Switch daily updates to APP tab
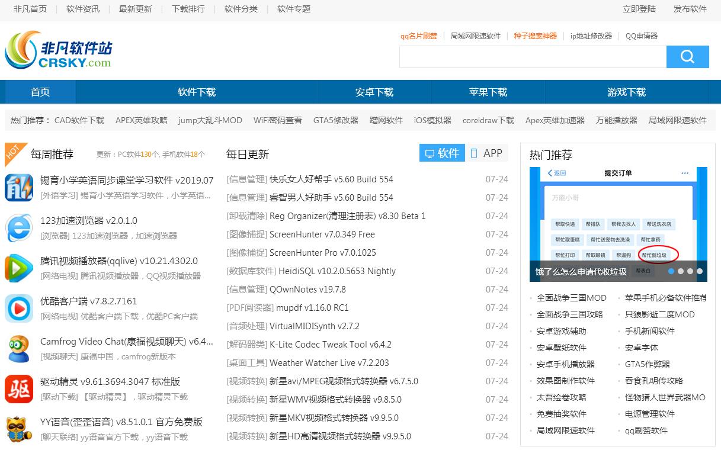This screenshot has height=450, width=721. [x=486, y=153]
